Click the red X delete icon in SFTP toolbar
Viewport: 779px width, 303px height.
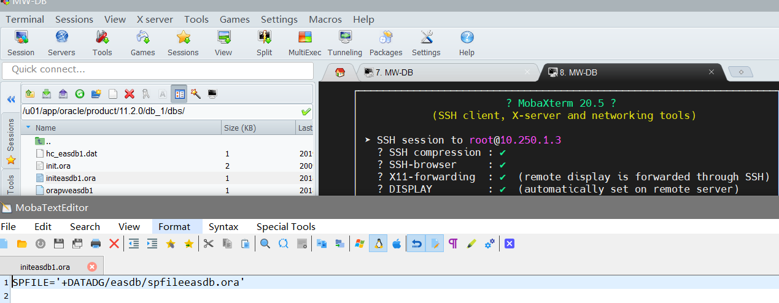[130, 94]
